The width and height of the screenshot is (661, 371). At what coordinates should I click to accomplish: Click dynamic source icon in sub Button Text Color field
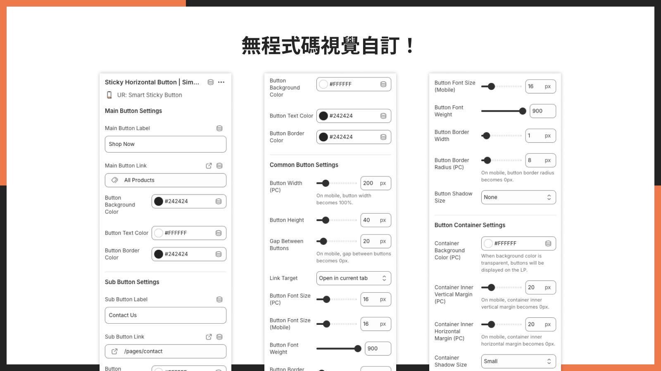pos(383,116)
